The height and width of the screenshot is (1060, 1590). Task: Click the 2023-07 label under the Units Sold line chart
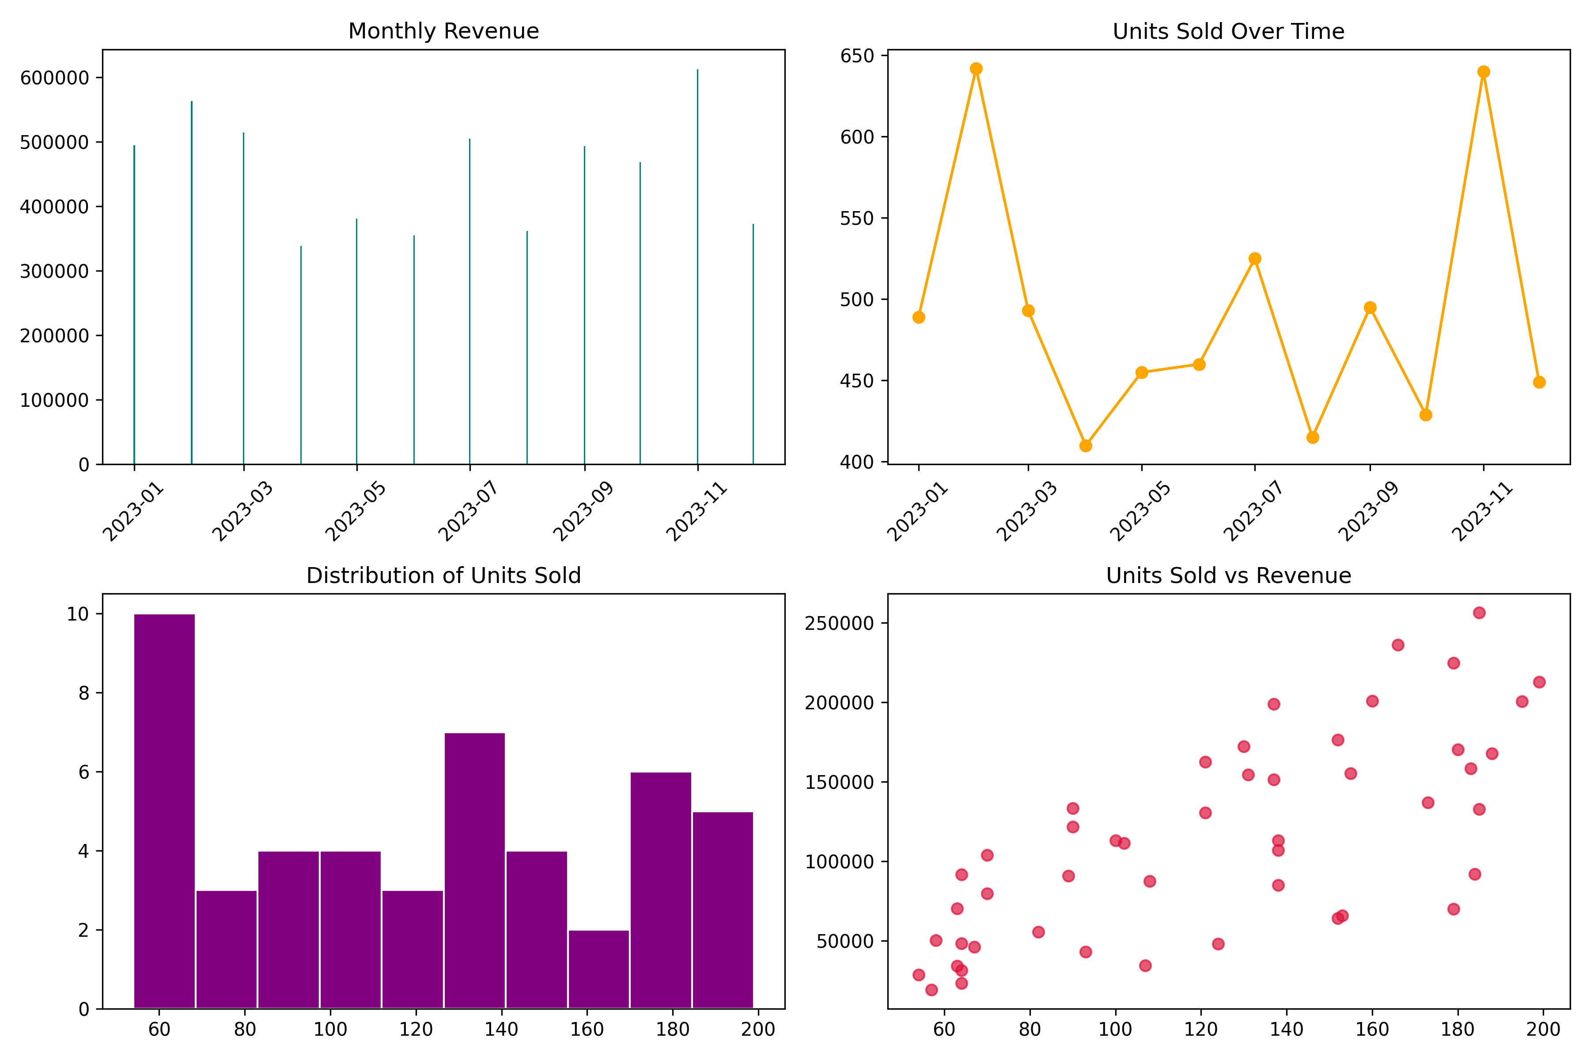point(1253,512)
